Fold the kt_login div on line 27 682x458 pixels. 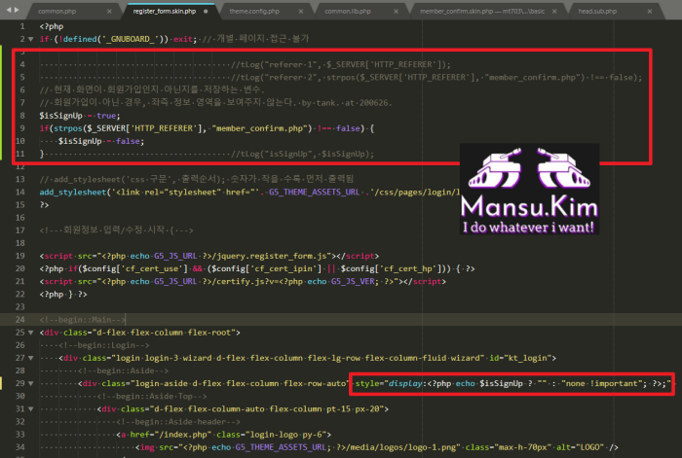pos(31,358)
